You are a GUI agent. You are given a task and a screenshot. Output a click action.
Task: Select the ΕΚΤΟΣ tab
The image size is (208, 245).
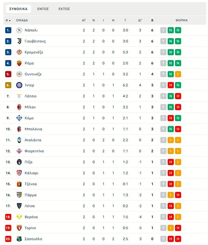coord(64,9)
